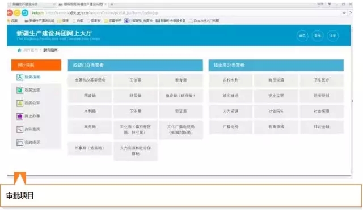Viewport: 363px width, 210px height.
Task: Select the 民政局 department tile
Action: [x=90, y=96]
